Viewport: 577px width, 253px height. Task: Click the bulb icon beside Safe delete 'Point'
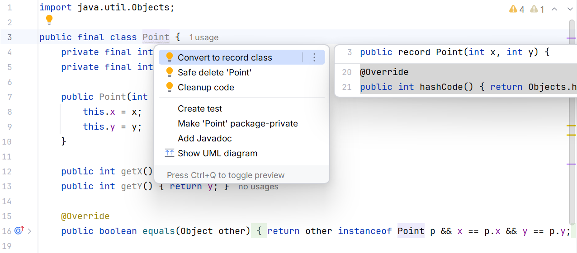coord(170,72)
